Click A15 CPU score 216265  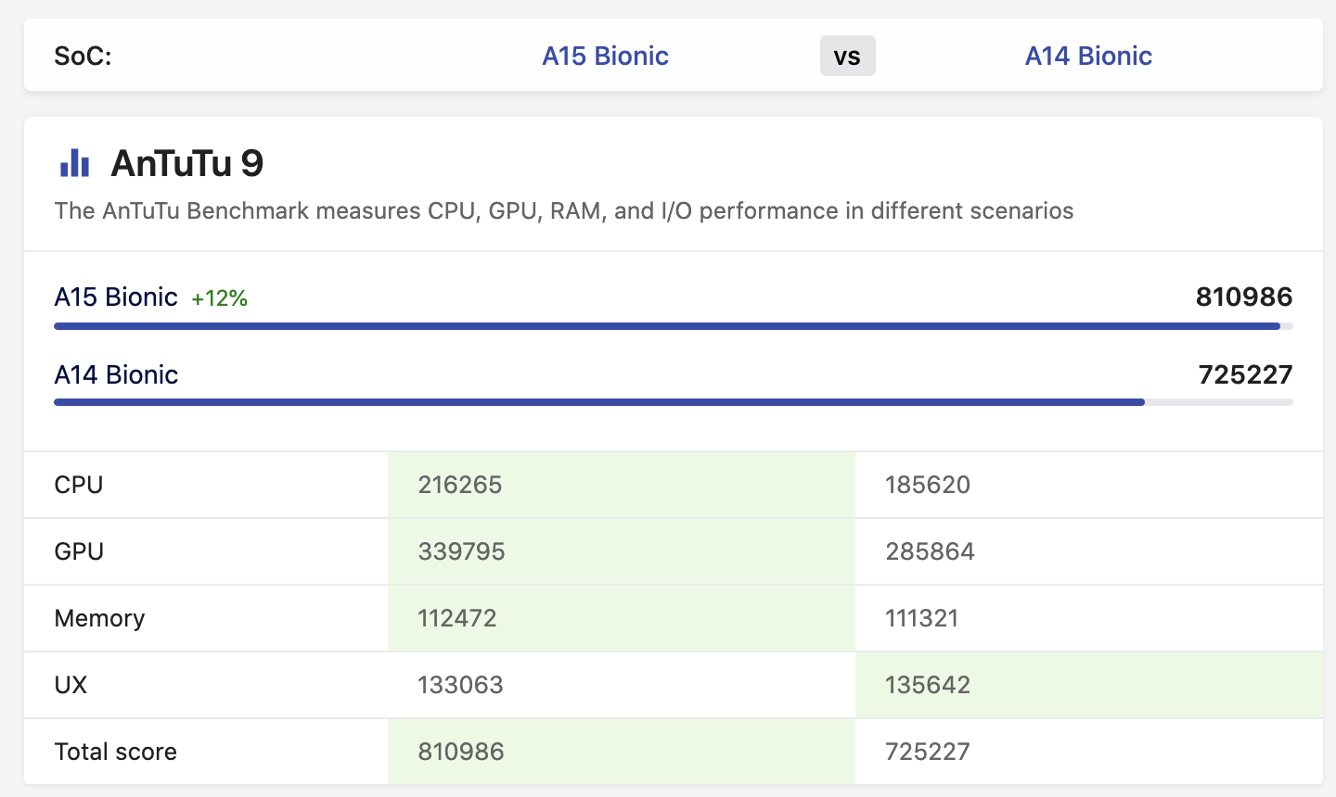pyautogui.click(x=460, y=485)
